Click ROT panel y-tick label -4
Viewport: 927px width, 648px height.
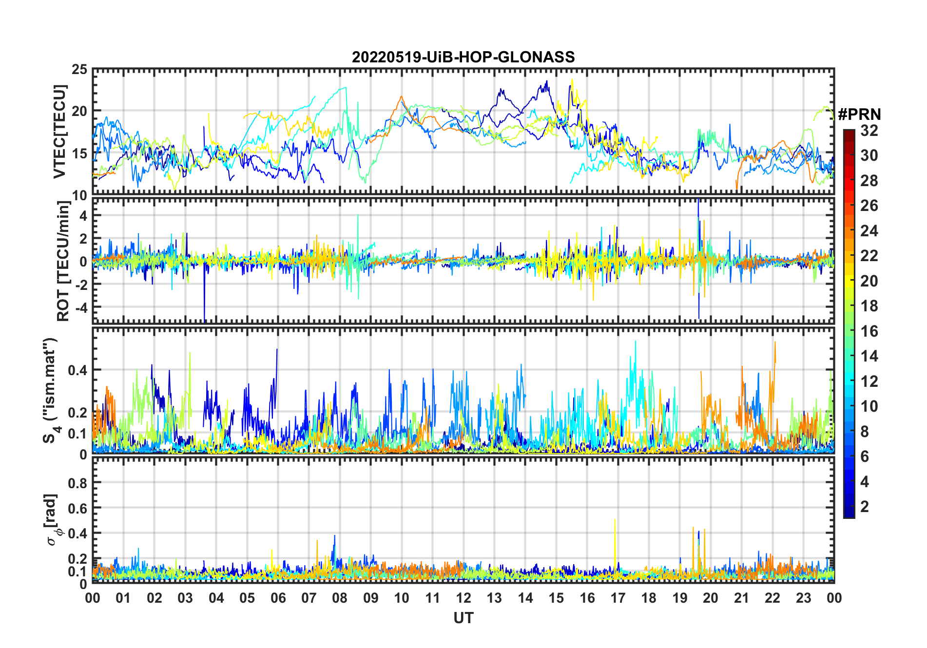pos(80,307)
